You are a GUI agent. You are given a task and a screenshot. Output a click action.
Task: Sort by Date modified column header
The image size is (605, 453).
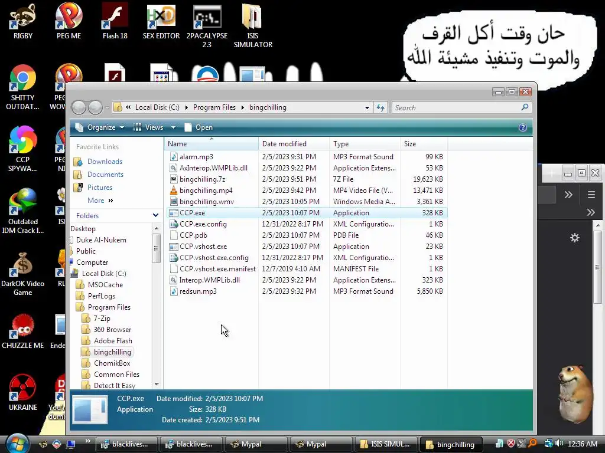pos(294,144)
